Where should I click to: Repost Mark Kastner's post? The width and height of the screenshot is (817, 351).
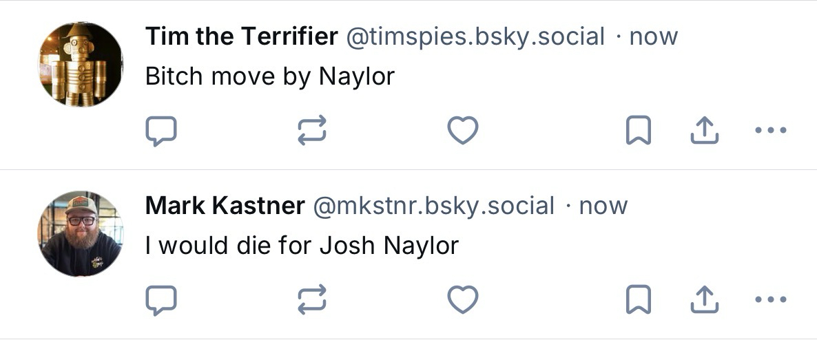[311, 299]
